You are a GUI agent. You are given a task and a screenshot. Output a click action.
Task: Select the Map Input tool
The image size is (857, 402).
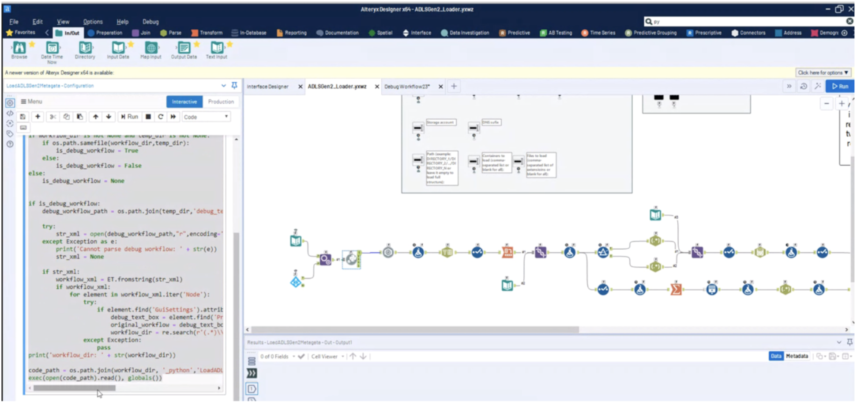(150, 50)
